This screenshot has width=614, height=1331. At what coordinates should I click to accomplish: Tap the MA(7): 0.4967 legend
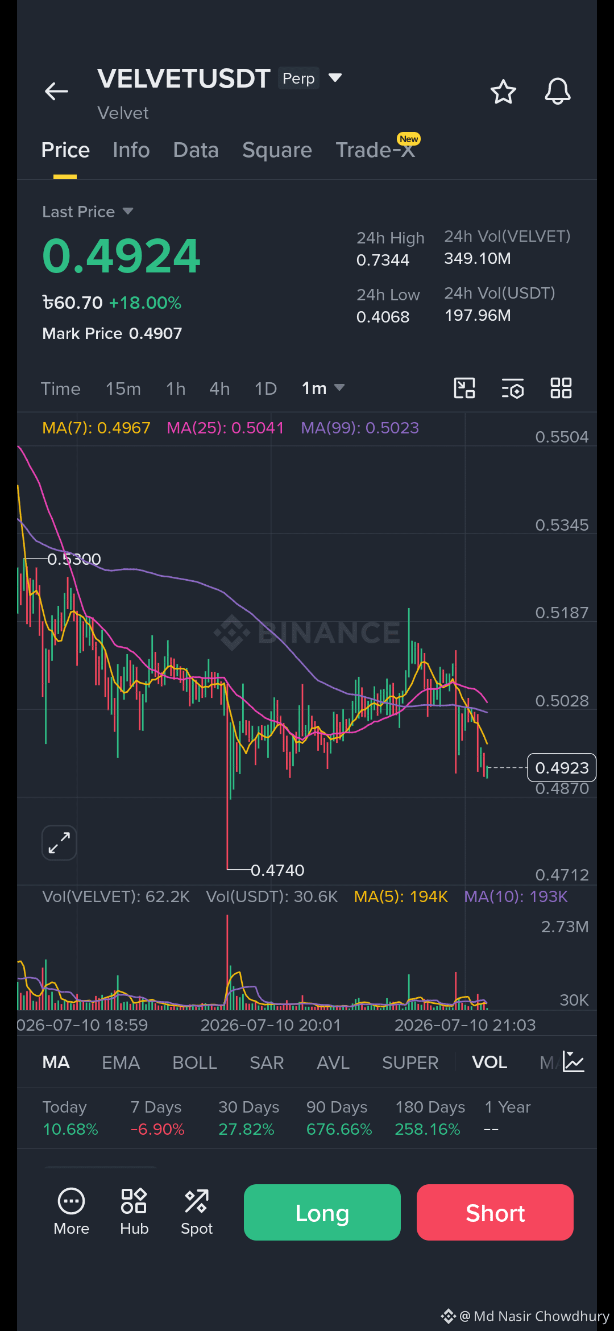96,428
